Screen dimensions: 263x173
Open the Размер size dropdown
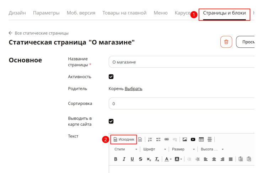pyautogui.click(x=183, y=149)
